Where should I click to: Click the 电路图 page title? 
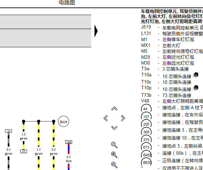click(67, 3)
